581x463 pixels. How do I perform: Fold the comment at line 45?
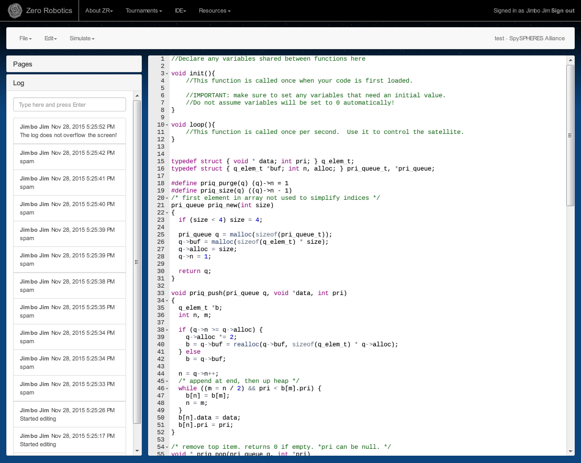tap(167, 381)
